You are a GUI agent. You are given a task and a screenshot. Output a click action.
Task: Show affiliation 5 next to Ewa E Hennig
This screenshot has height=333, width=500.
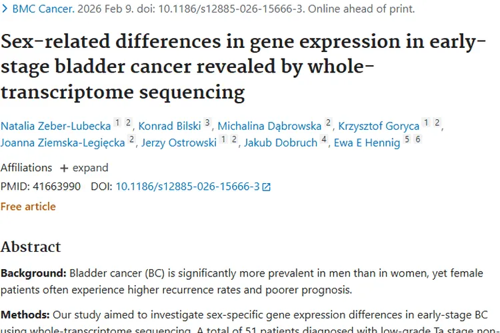(x=407, y=140)
